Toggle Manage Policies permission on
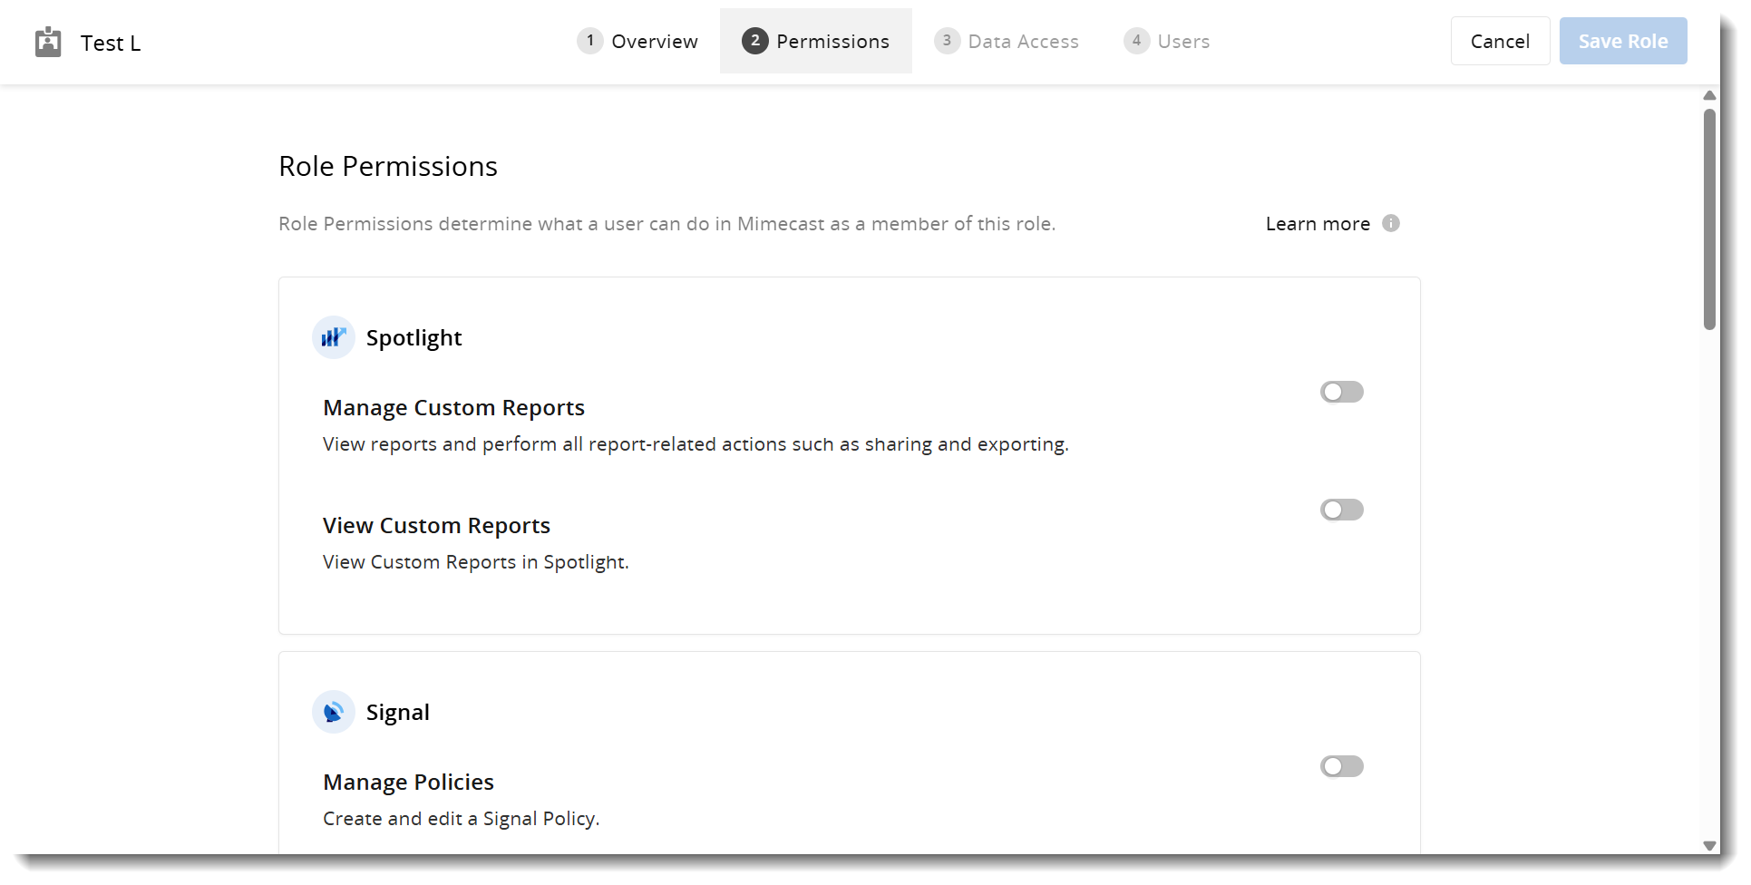The image size is (1751, 885). click(x=1341, y=766)
